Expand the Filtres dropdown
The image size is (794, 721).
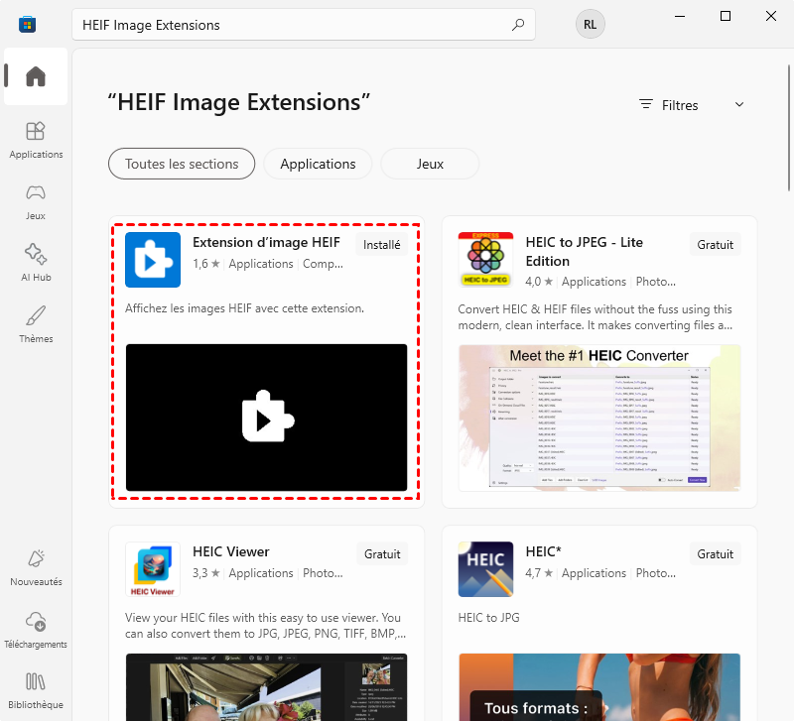(x=692, y=105)
